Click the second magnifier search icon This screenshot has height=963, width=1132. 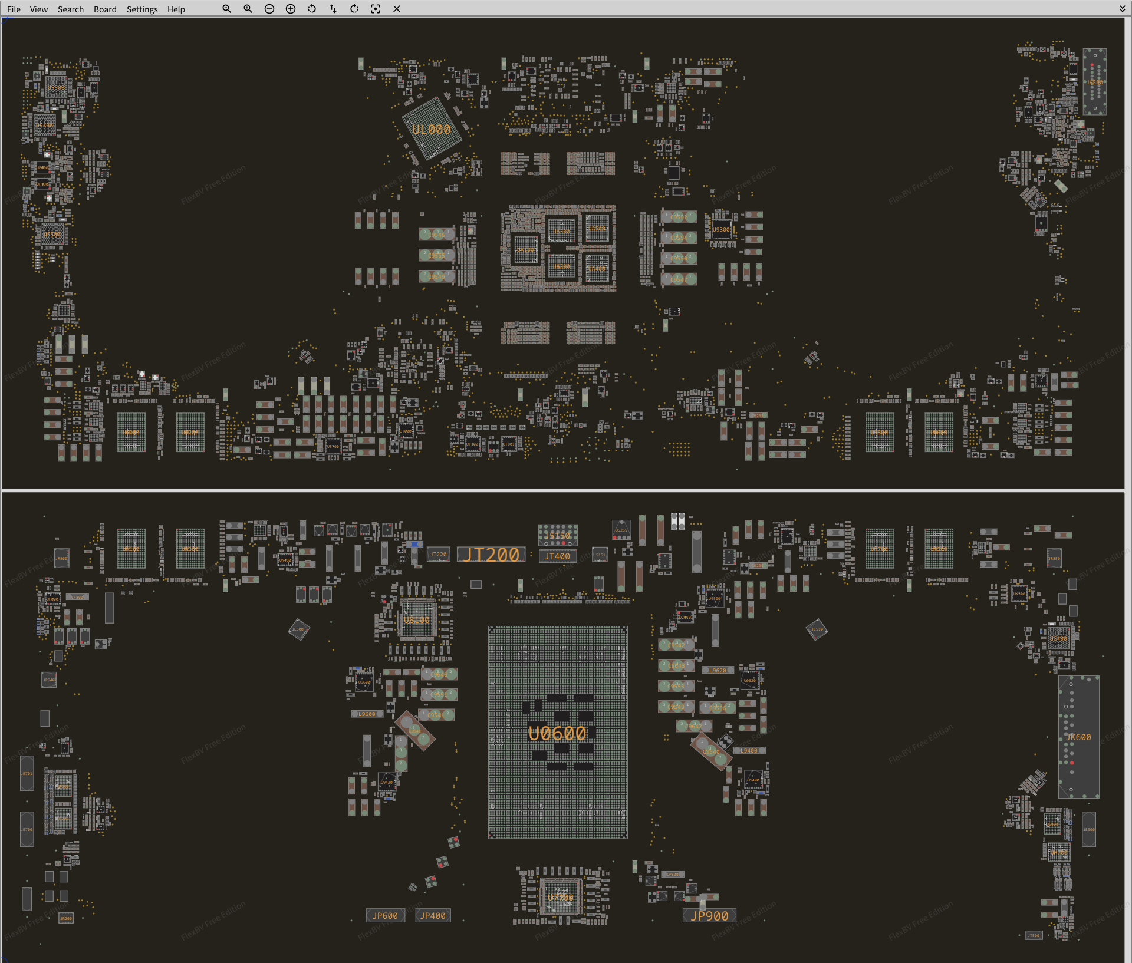click(248, 9)
